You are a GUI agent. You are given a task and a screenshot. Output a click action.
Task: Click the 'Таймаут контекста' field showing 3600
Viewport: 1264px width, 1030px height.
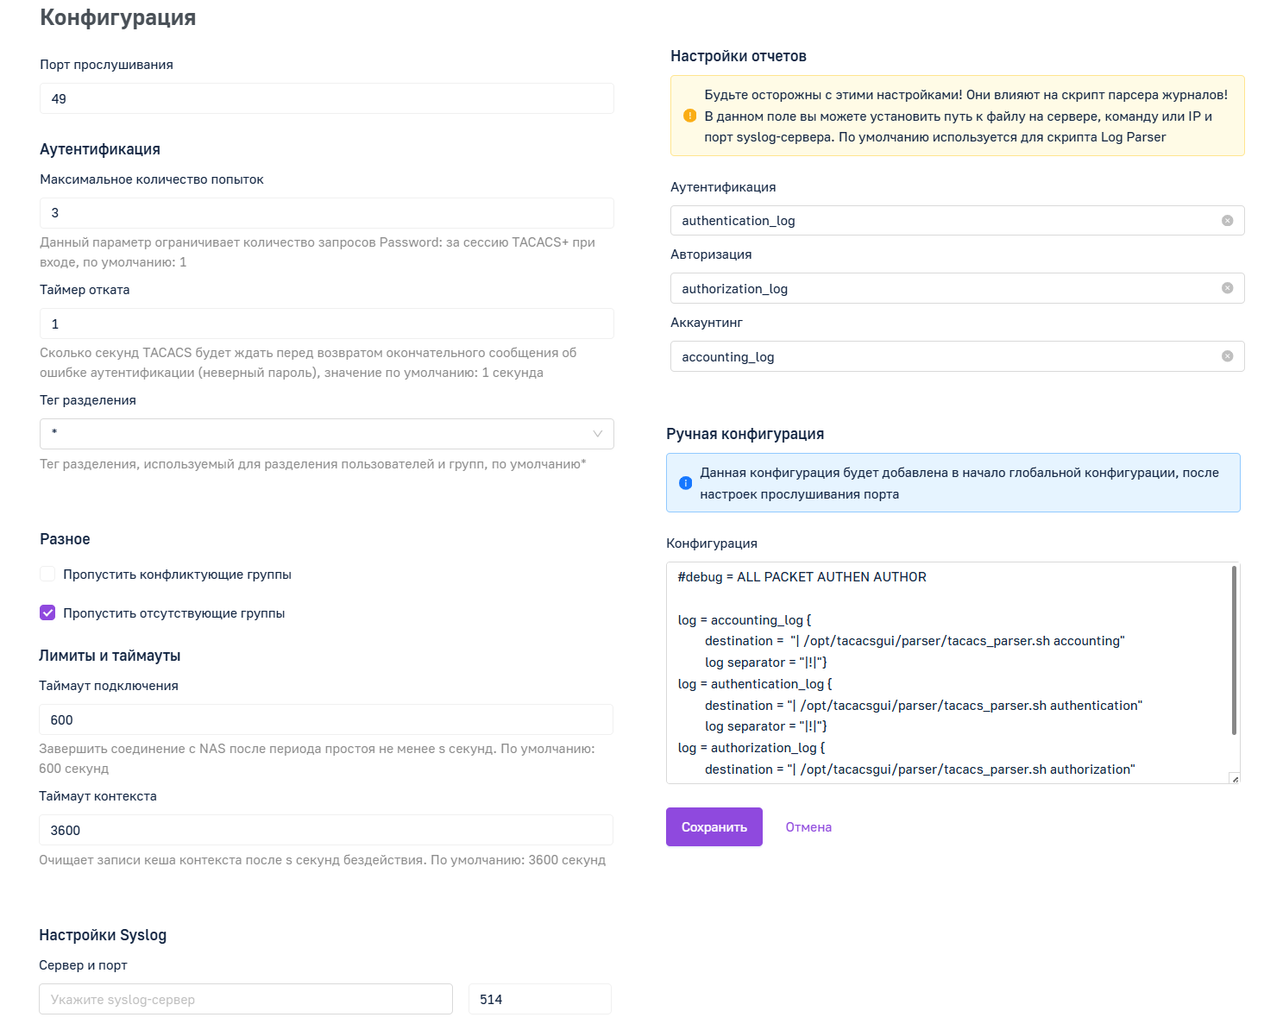[x=326, y=830]
